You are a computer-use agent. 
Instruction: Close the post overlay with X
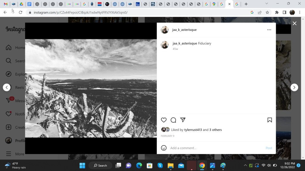pyautogui.click(x=295, y=23)
